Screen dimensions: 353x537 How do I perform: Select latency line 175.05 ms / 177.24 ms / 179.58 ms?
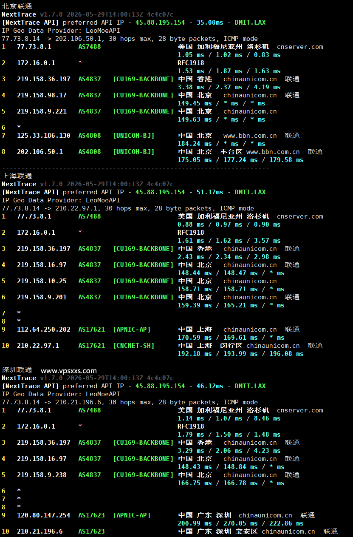pyautogui.click(x=240, y=160)
